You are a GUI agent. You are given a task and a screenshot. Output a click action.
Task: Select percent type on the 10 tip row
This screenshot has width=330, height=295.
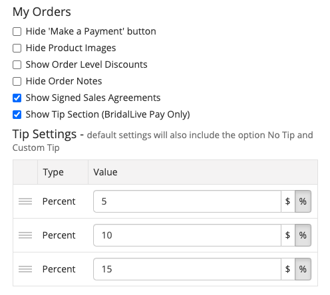tap(303, 235)
